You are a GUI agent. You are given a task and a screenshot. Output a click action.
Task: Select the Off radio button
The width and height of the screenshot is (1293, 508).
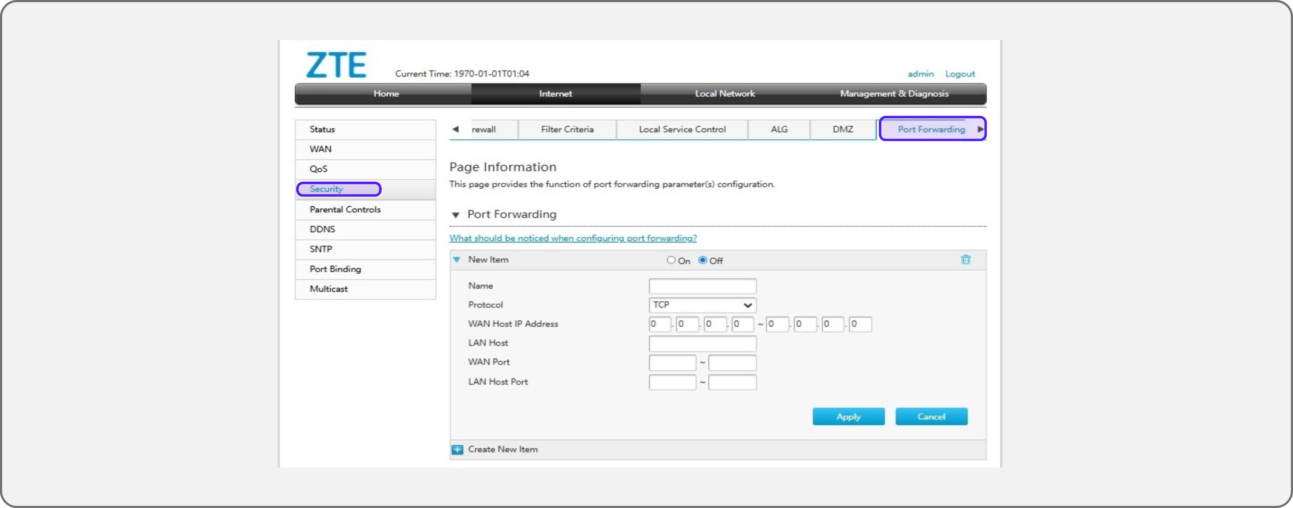coord(703,260)
